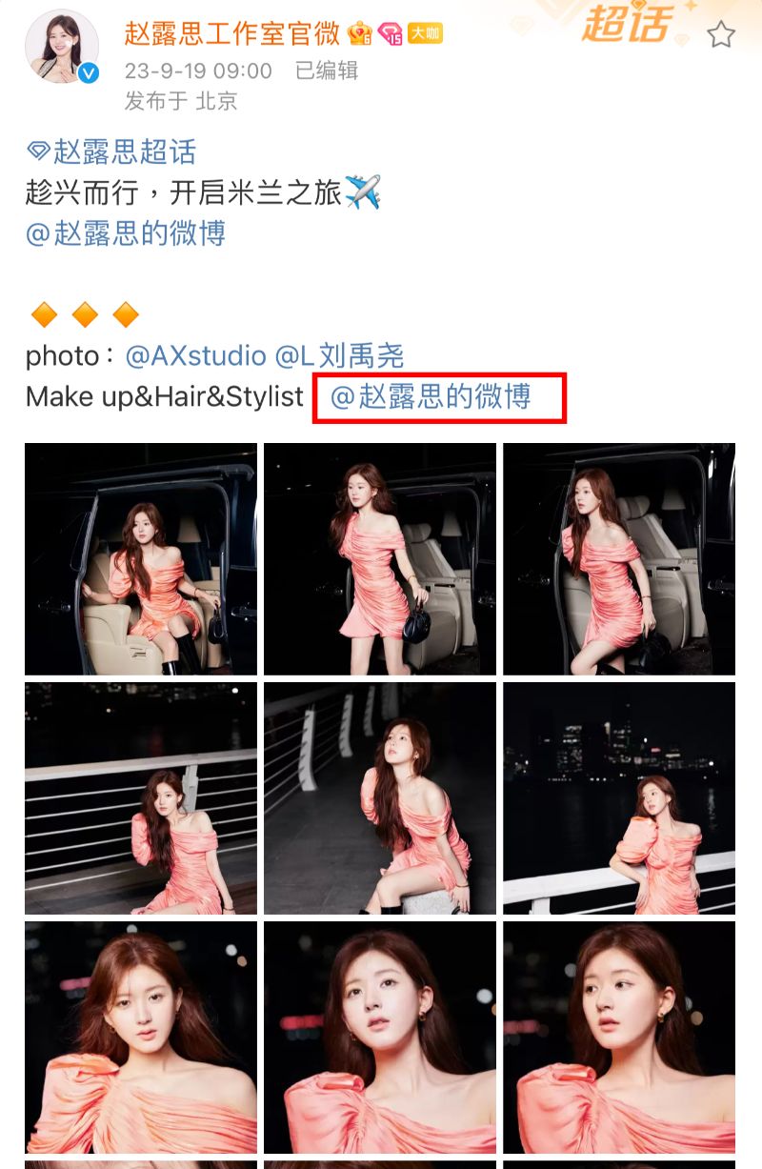Open the @AXstudio photographer mention
The image size is (762, 1169).
pyautogui.click(x=196, y=356)
